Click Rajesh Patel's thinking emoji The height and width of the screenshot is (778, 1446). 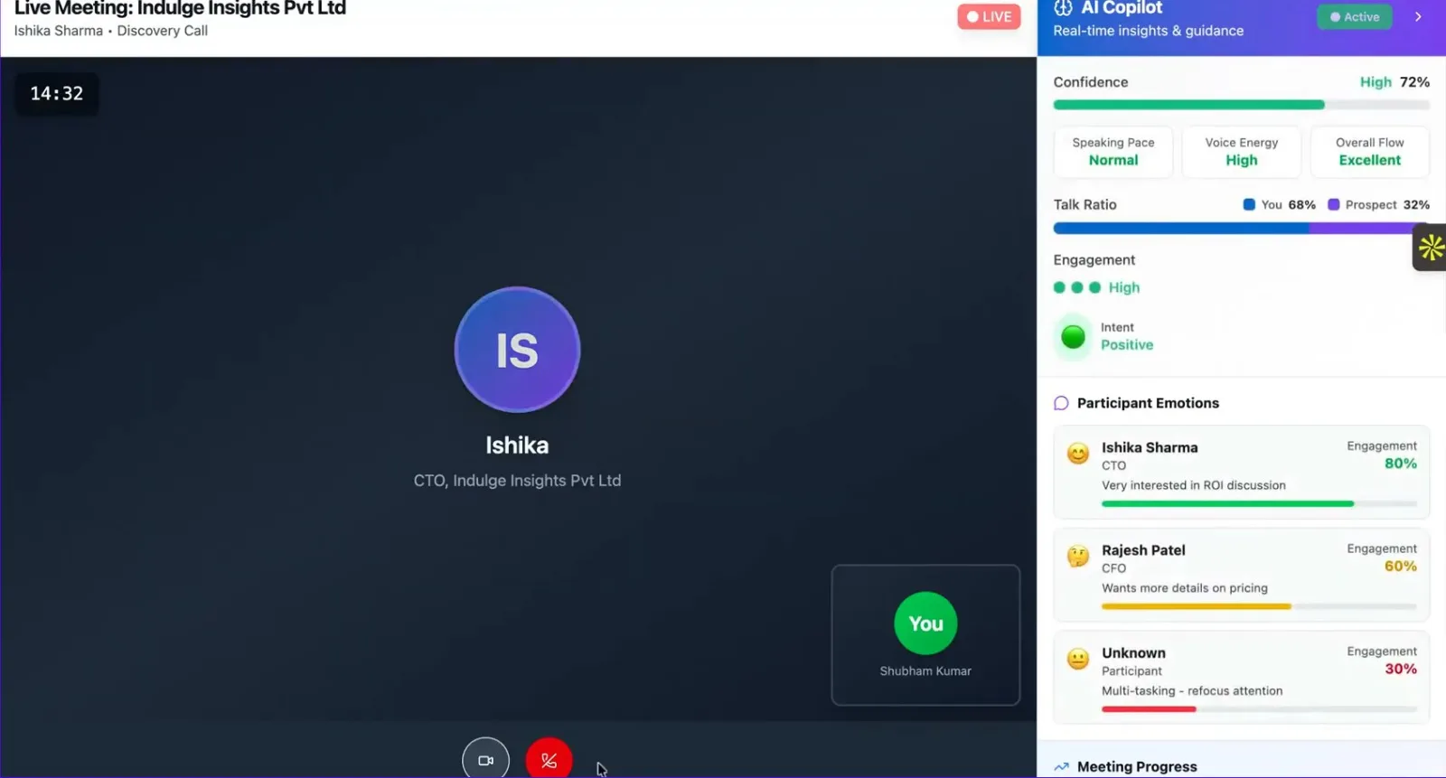tap(1078, 557)
